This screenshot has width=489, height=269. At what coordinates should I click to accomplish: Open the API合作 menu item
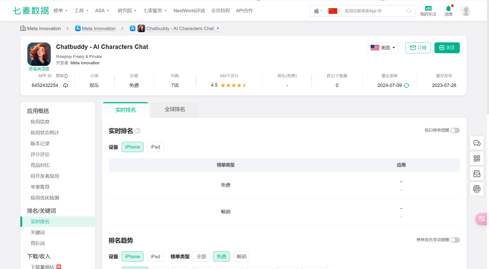244,10
